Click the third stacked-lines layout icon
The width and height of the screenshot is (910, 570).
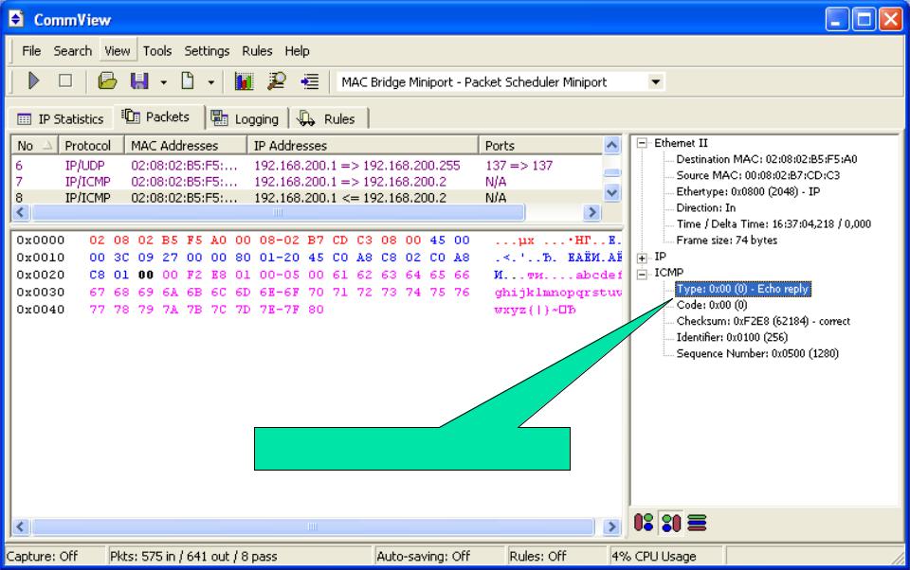coord(697,523)
